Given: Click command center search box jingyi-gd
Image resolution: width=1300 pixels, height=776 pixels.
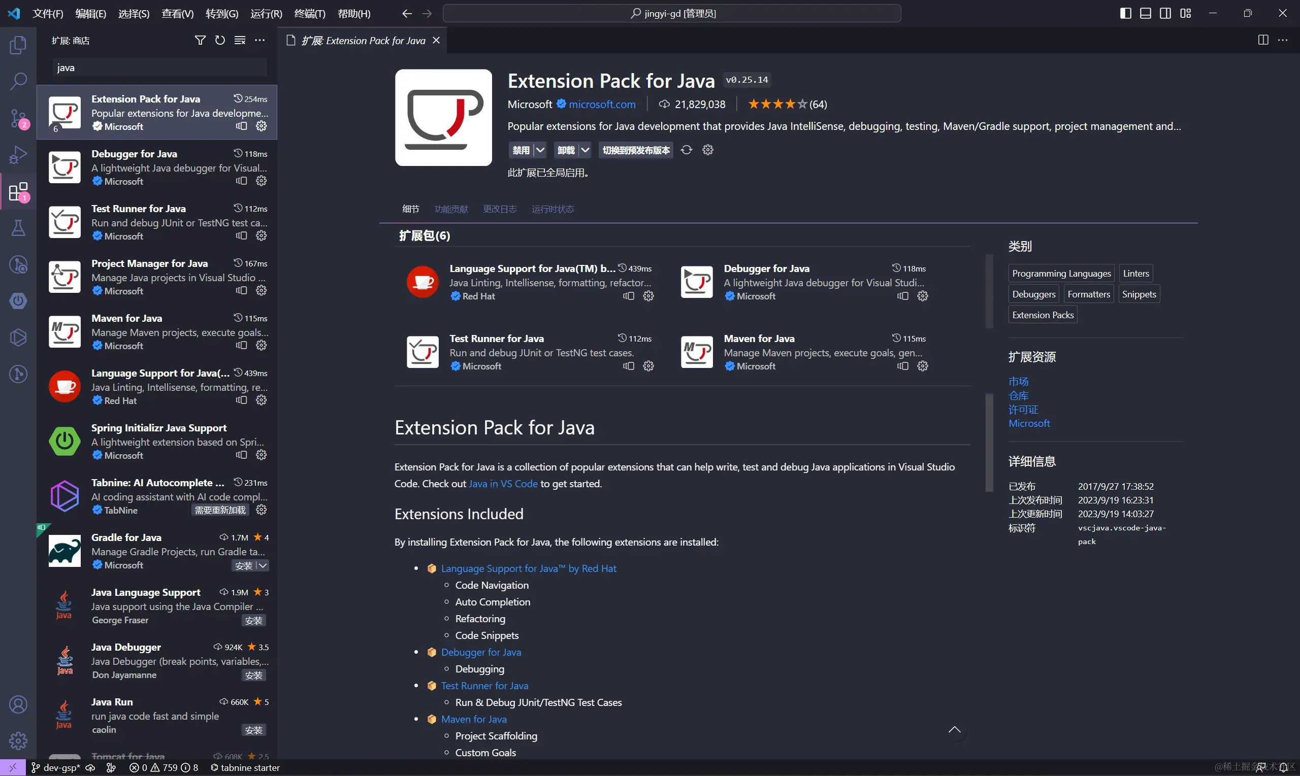Looking at the screenshot, I should click(x=672, y=14).
